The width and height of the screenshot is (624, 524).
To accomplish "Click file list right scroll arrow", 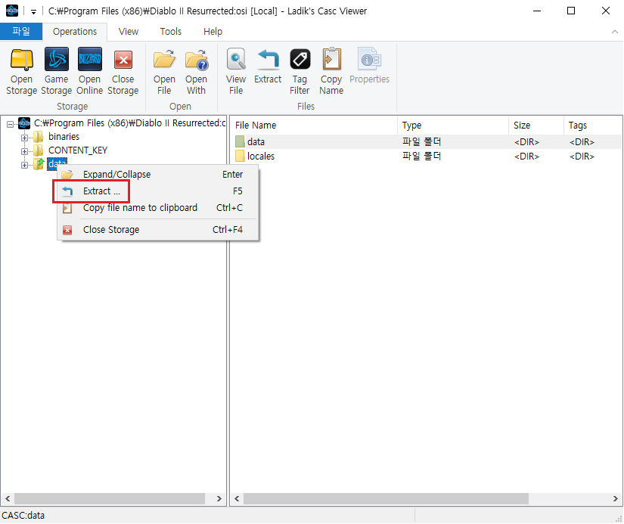I will click(x=615, y=498).
